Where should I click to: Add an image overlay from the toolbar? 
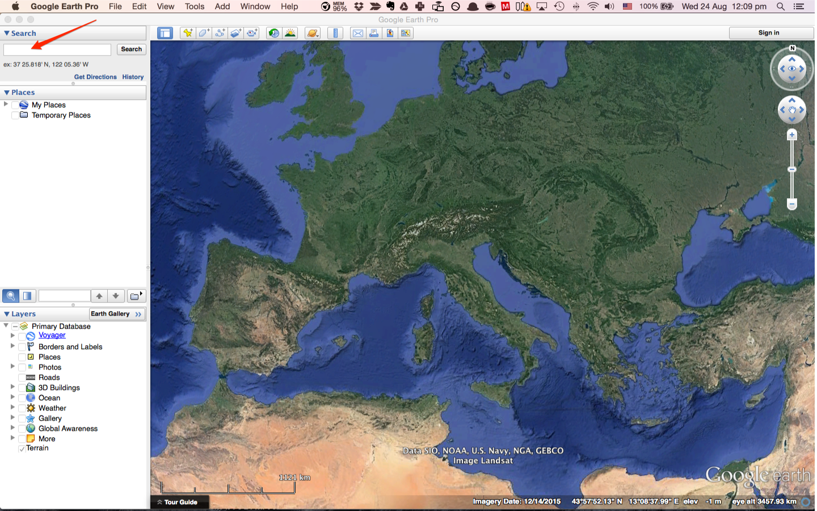coord(236,33)
